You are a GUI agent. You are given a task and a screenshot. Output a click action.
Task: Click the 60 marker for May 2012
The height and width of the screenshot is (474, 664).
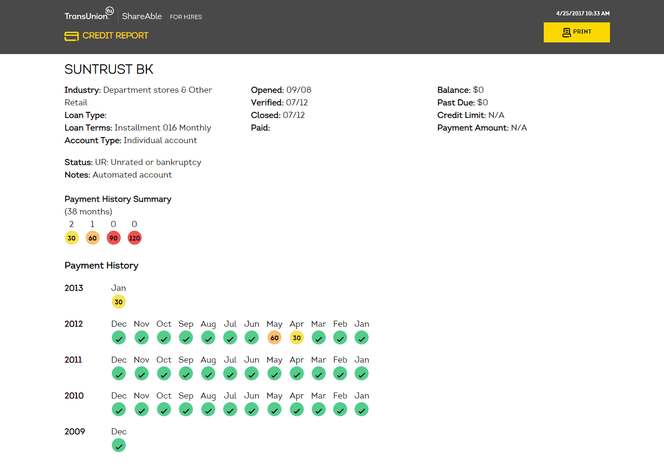click(x=274, y=337)
